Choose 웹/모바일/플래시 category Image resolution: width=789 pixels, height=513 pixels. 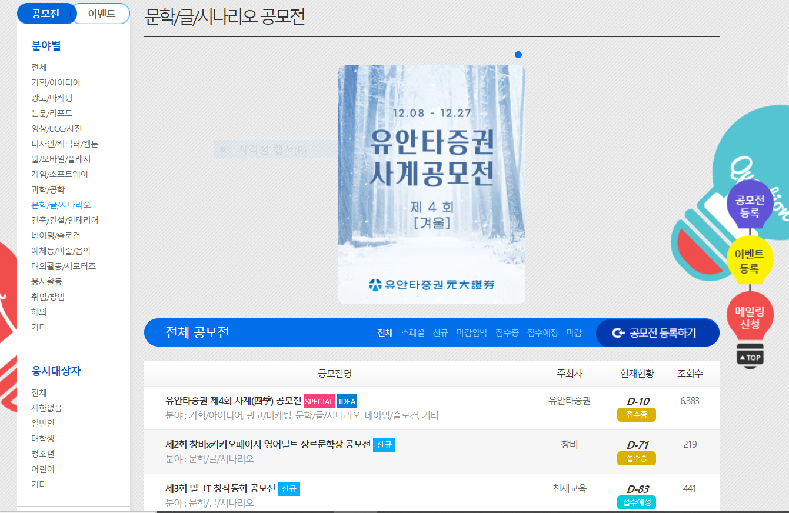[x=61, y=159]
